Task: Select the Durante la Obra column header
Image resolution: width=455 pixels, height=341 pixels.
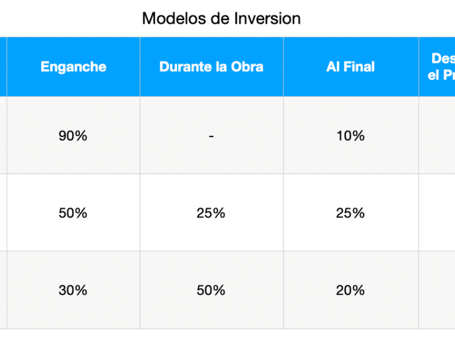Action: click(x=211, y=67)
